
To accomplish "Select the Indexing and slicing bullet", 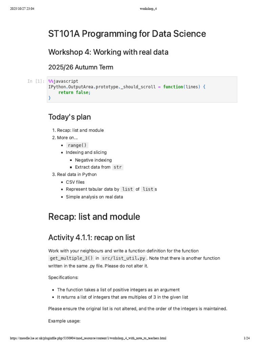I will (86, 152).
